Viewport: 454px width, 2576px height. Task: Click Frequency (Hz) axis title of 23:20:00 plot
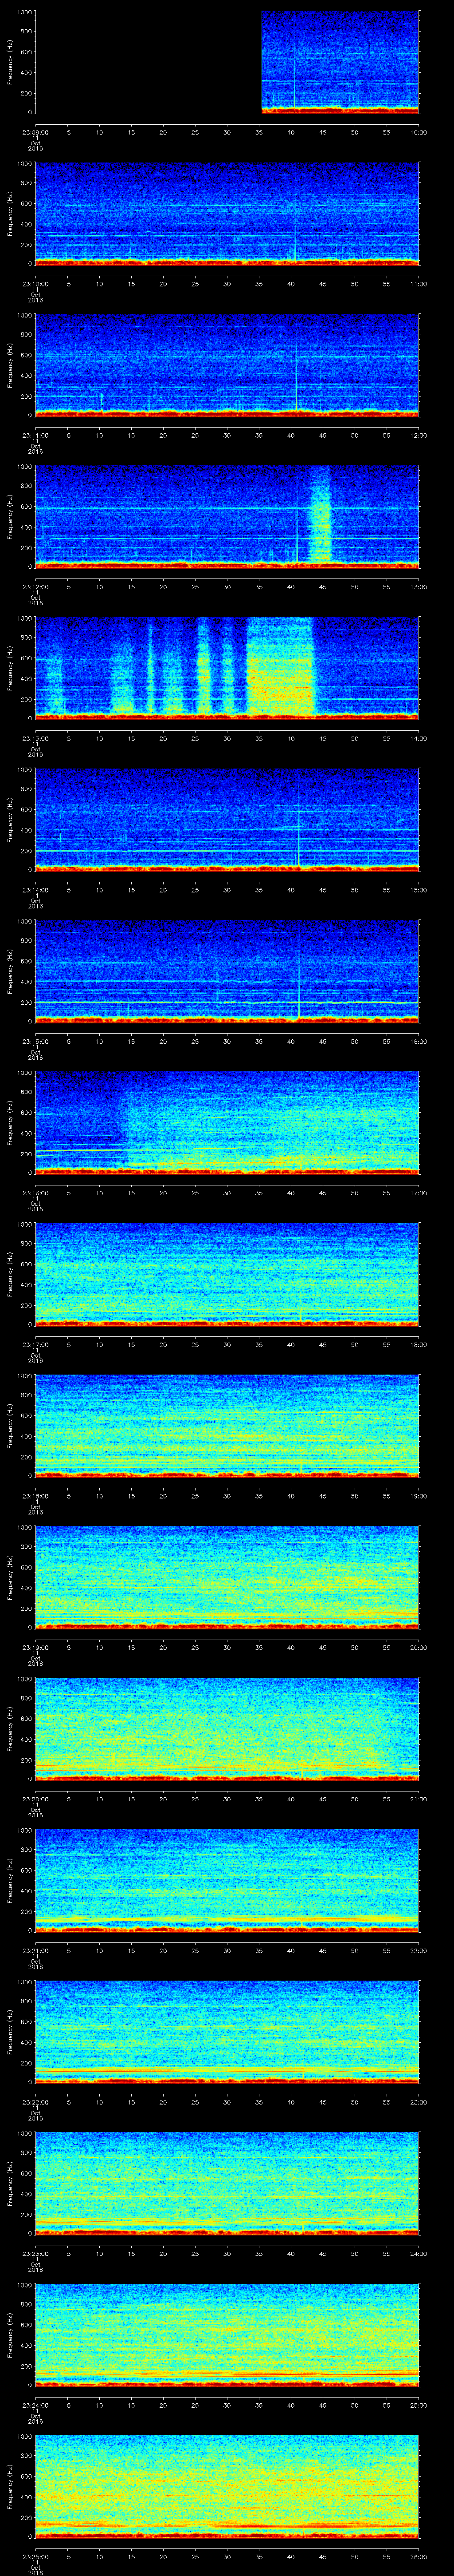pyautogui.click(x=10, y=1728)
